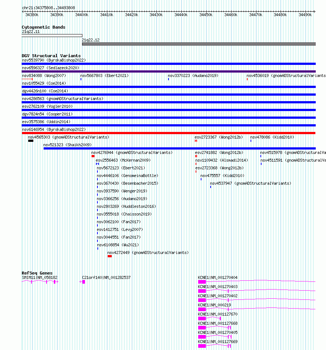
Task: Click the black nsv4565303 variant block
Action: [x=31, y=141]
